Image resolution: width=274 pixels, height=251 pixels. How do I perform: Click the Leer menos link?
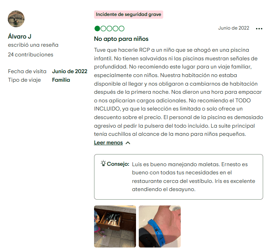[108, 142]
